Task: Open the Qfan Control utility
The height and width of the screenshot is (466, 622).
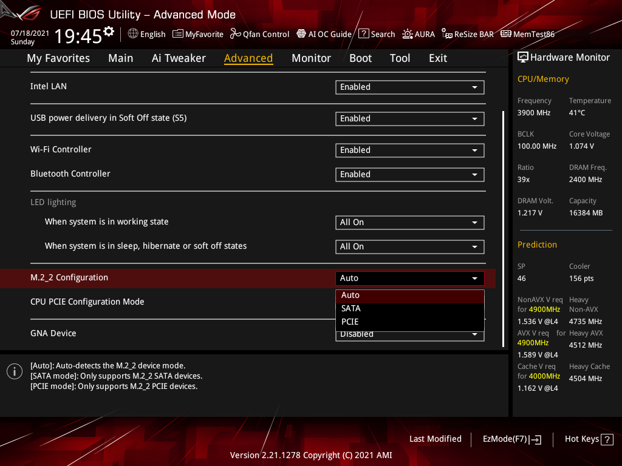Action: pos(259,34)
